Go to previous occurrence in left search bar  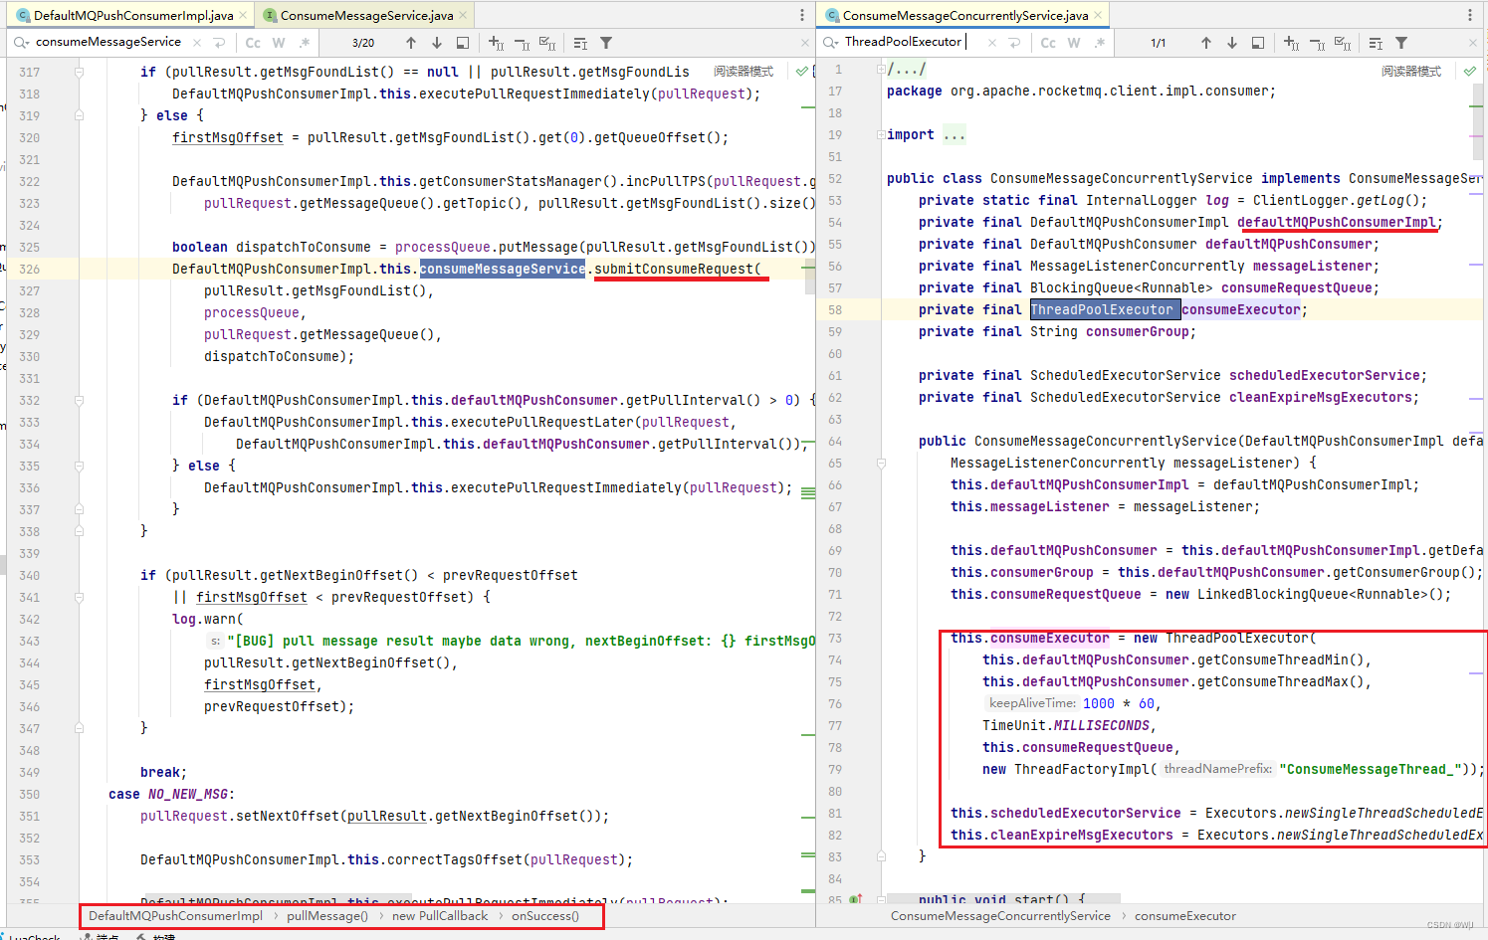pyautogui.click(x=411, y=43)
